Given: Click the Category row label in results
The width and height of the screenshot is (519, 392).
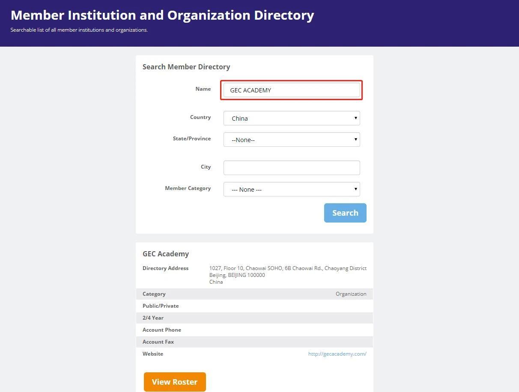Looking at the screenshot, I should pos(154,294).
